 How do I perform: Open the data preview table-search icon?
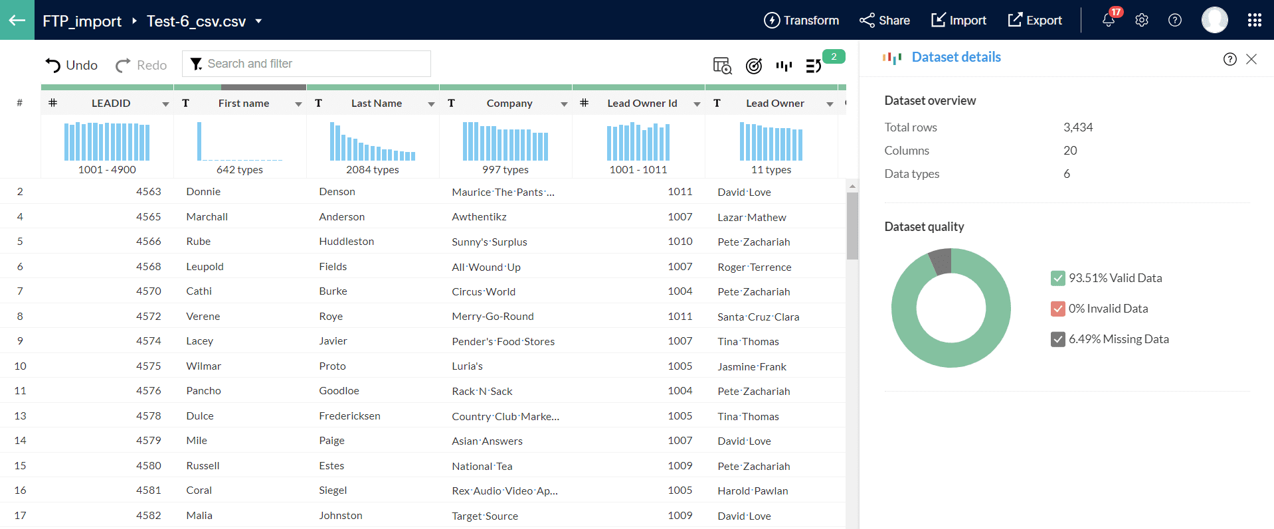(x=722, y=66)
